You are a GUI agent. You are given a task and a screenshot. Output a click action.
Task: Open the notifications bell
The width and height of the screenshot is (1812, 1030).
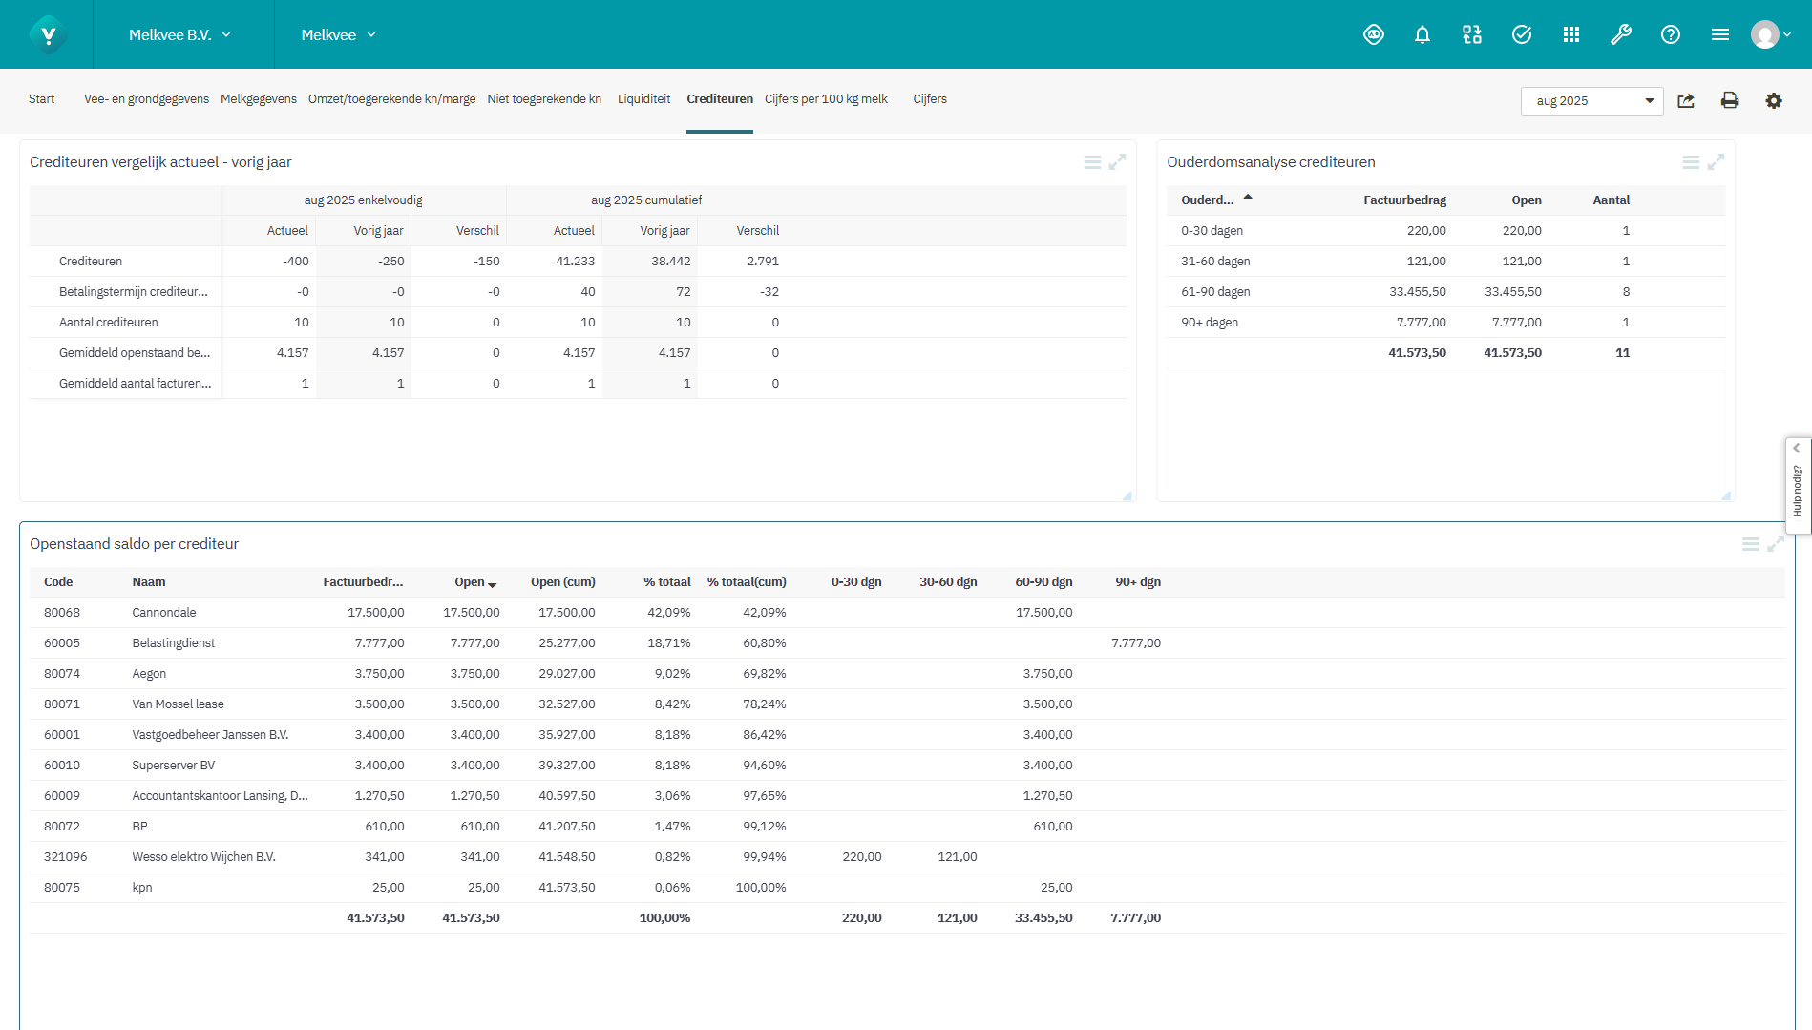coord(1422,35)
